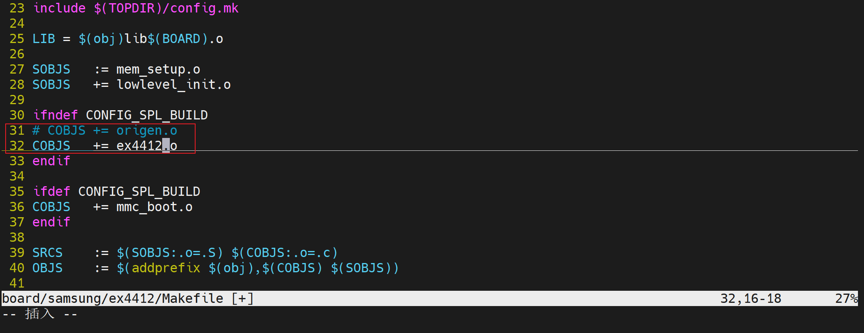Click the SRCS variable name
Screen dimensions: 864x333
[x=47, y=253]
